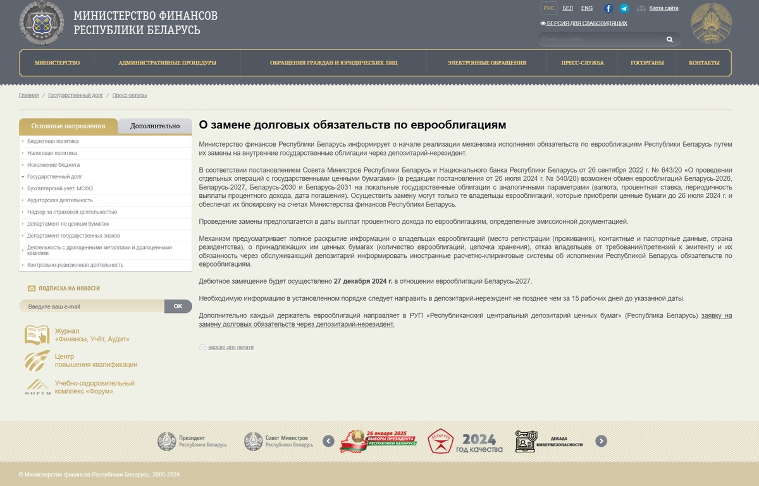Screen dimensions: 759x486
Task: Open the Council of Ministers banner
Action: click(x=279, y=441)
